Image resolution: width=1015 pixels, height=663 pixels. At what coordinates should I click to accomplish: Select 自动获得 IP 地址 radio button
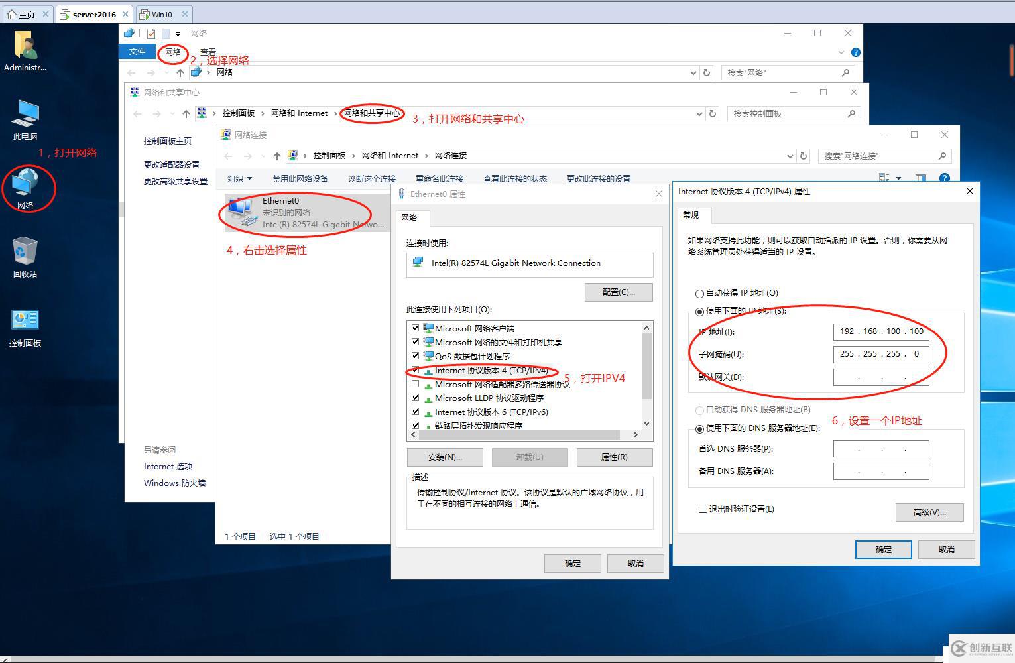point(699,293)
